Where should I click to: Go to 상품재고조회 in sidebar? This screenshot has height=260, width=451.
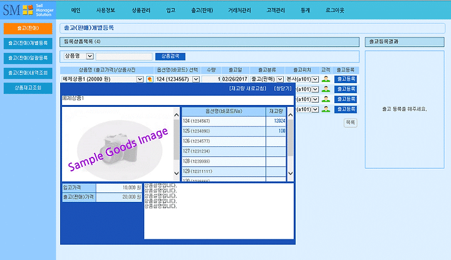(x=28, y=88)
